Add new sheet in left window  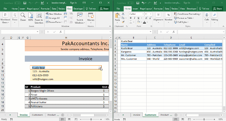click(x=62, y=115)
